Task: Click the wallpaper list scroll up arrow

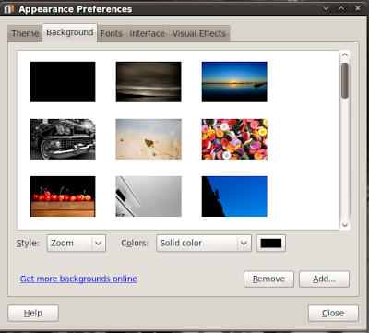Action: pos(345,55)
